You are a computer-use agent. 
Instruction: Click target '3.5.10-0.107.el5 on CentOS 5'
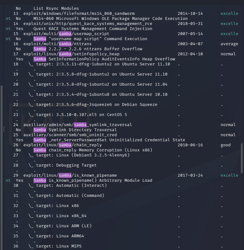coord(92,115)
